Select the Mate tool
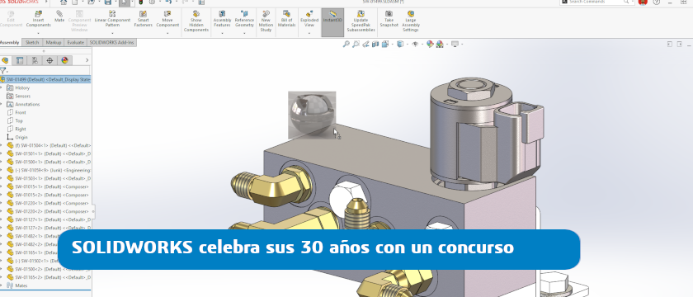The width and height of the screenshot is (693, 297). click(x=59, y=16)
